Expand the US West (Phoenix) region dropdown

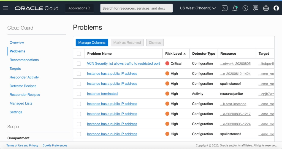coord(198,8)
